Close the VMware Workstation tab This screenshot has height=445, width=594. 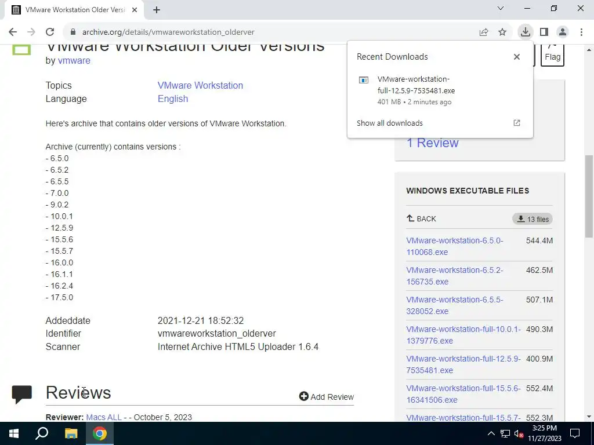click(135, 10)
